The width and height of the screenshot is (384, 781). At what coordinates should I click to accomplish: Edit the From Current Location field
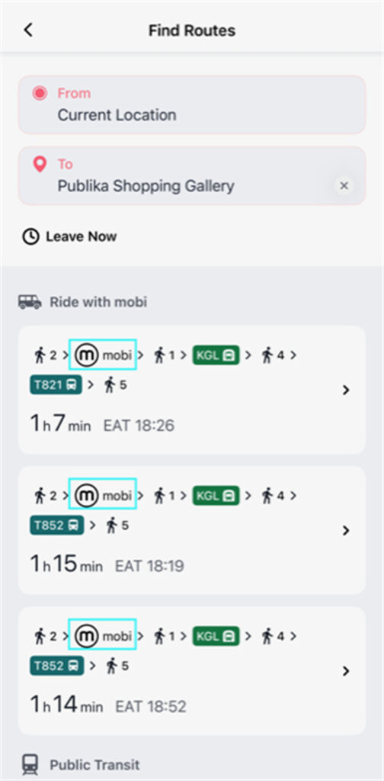pos(192,104)
